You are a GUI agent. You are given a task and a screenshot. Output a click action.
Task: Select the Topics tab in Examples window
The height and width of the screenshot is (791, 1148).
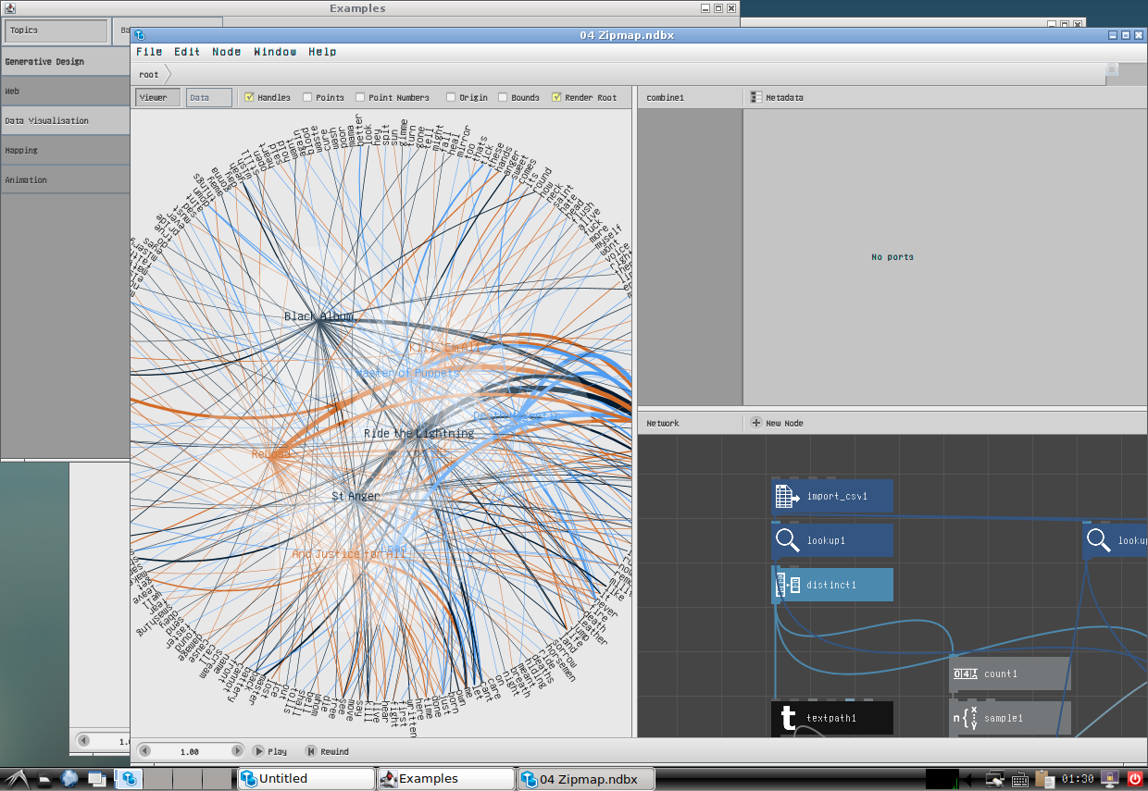[x=56, y=31]
